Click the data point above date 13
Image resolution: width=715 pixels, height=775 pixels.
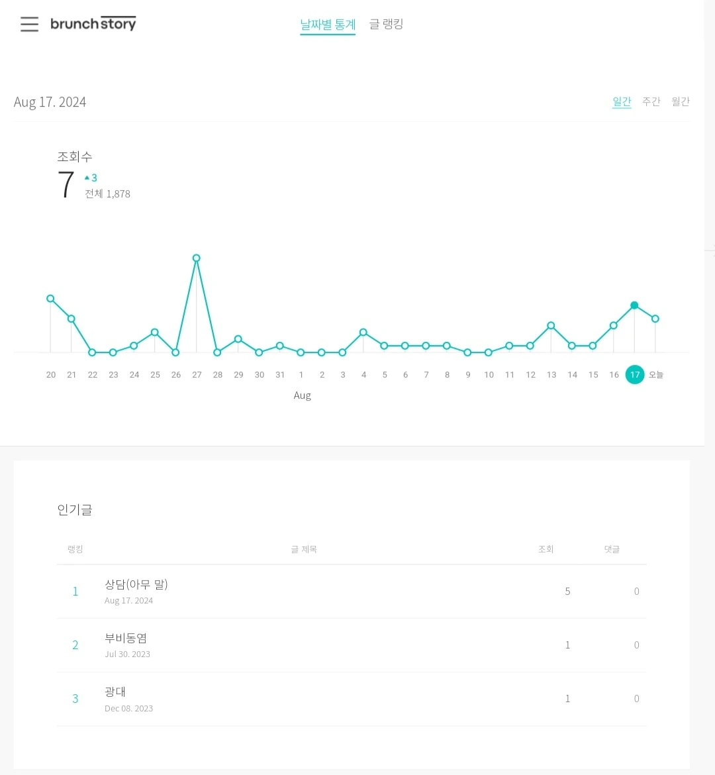point(551,325)
